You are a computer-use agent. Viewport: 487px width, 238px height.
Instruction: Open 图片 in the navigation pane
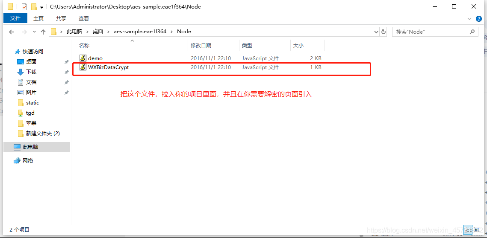point(31,93)
